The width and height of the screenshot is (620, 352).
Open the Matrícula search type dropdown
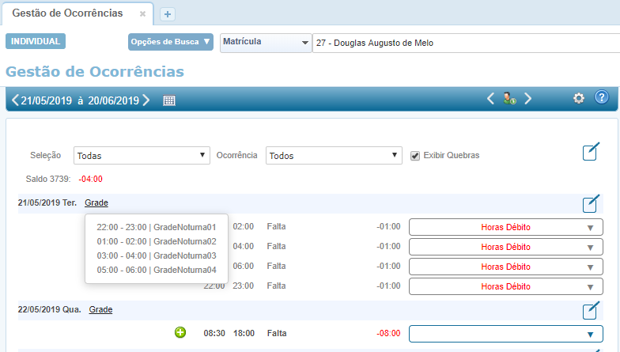tap(266, 42)
